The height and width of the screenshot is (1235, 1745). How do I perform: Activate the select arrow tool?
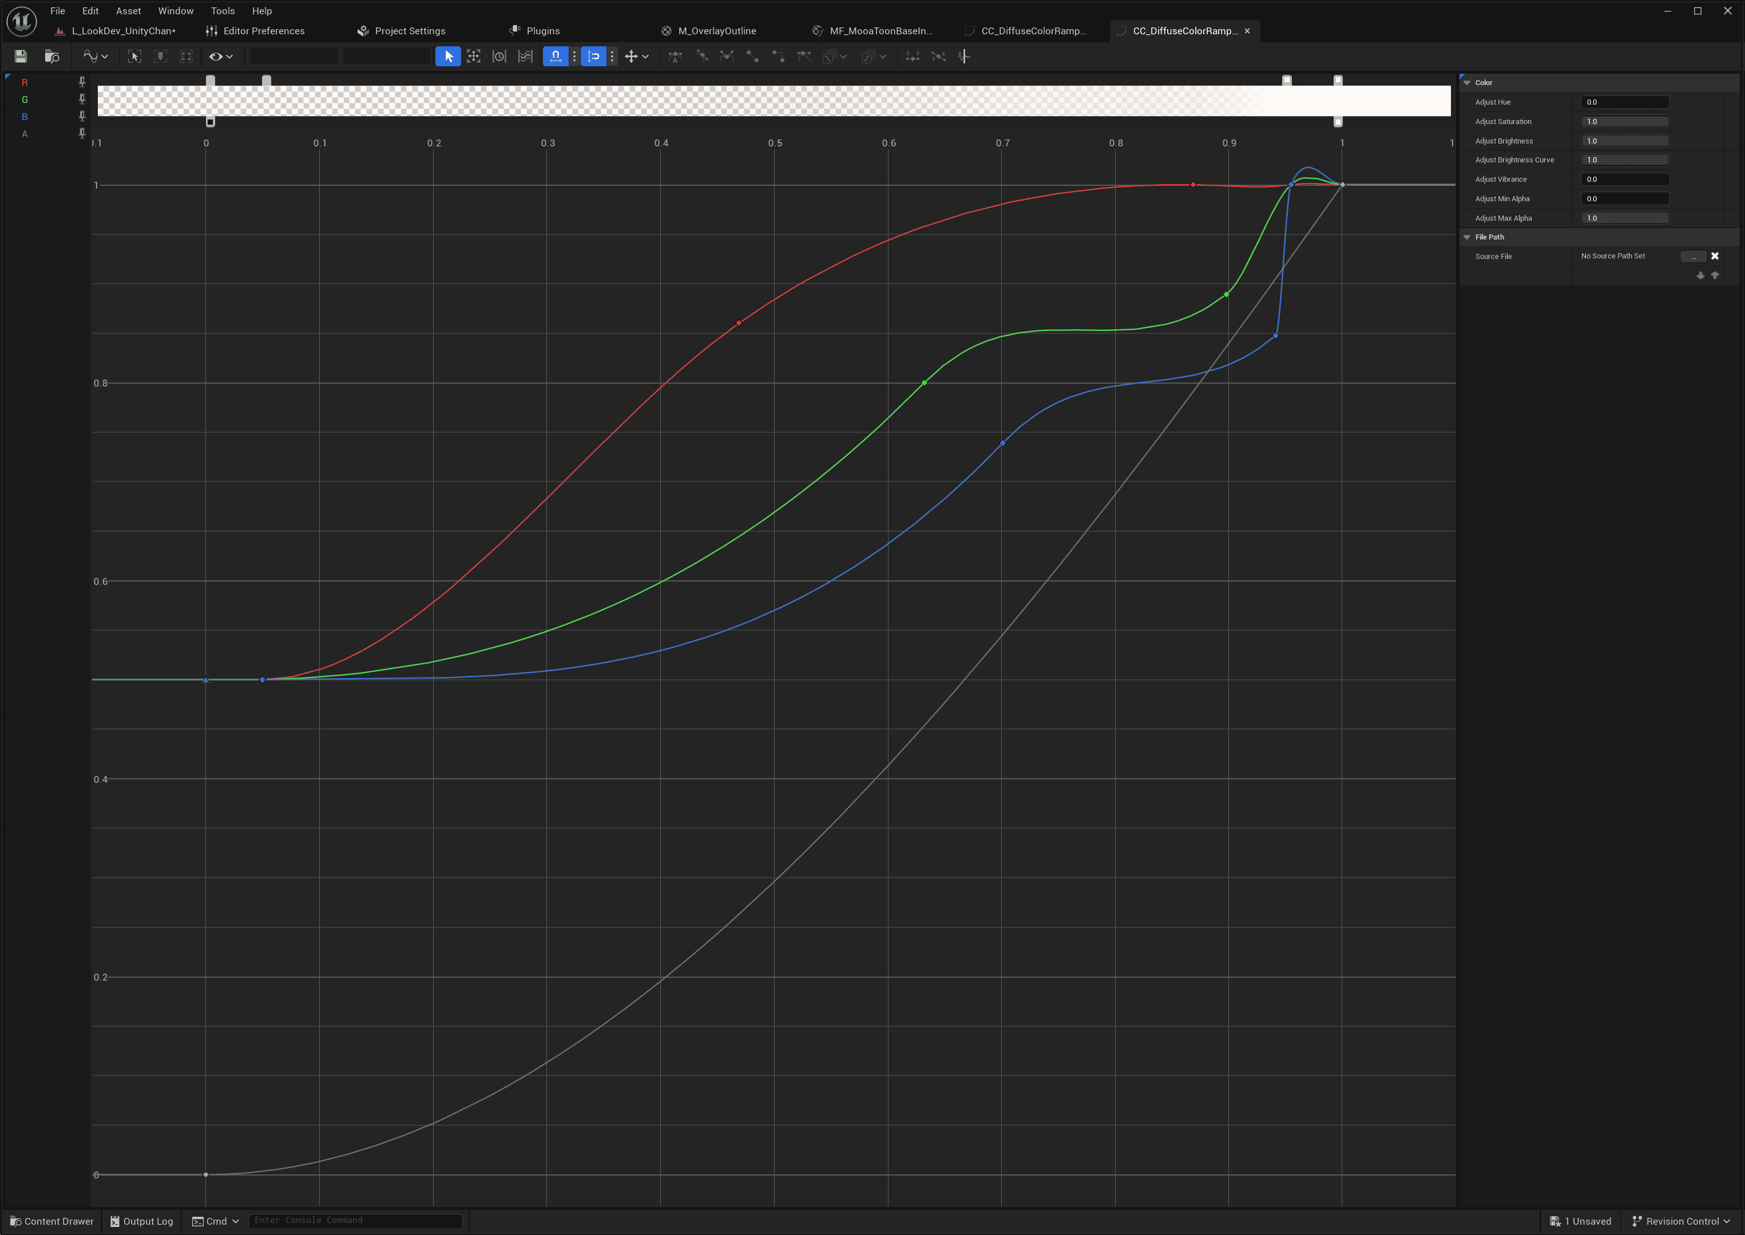point(448,56)
